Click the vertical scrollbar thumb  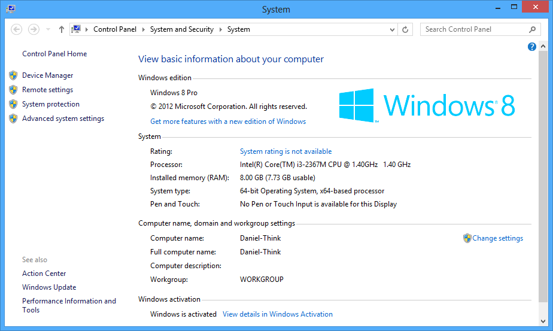543,177
